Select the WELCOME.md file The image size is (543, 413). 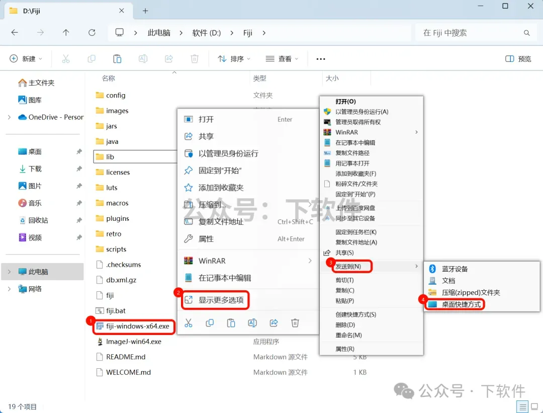(124, 372)
